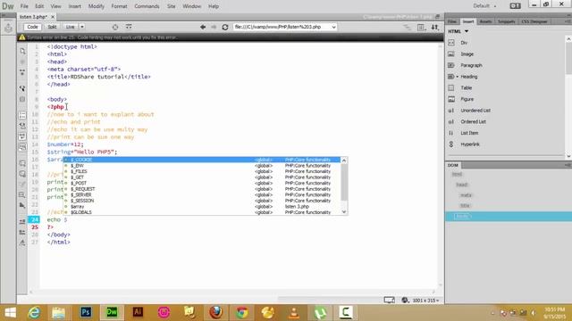The height and width of the screenshot is (321, 572).
Task: Select $GLOBALS in the code hint list
Action: 201,212
